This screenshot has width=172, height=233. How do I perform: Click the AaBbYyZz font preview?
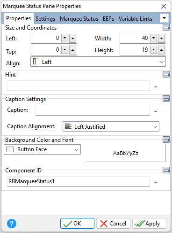click(x=126, y=153)
